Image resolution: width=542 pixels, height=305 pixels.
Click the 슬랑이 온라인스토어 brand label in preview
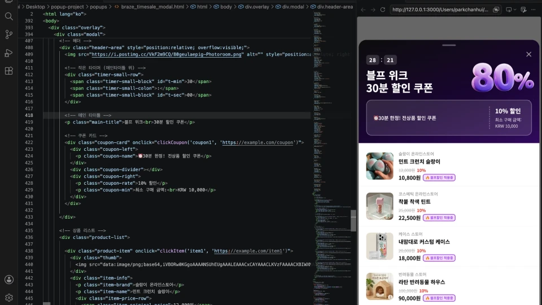416,154
